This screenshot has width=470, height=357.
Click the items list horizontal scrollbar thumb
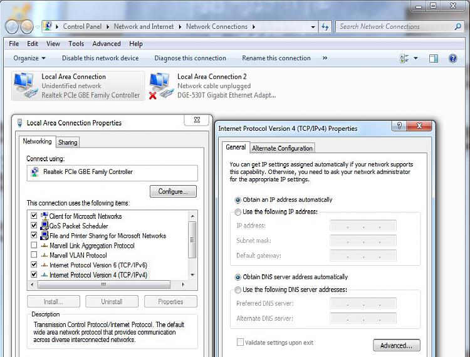[103, 284]
